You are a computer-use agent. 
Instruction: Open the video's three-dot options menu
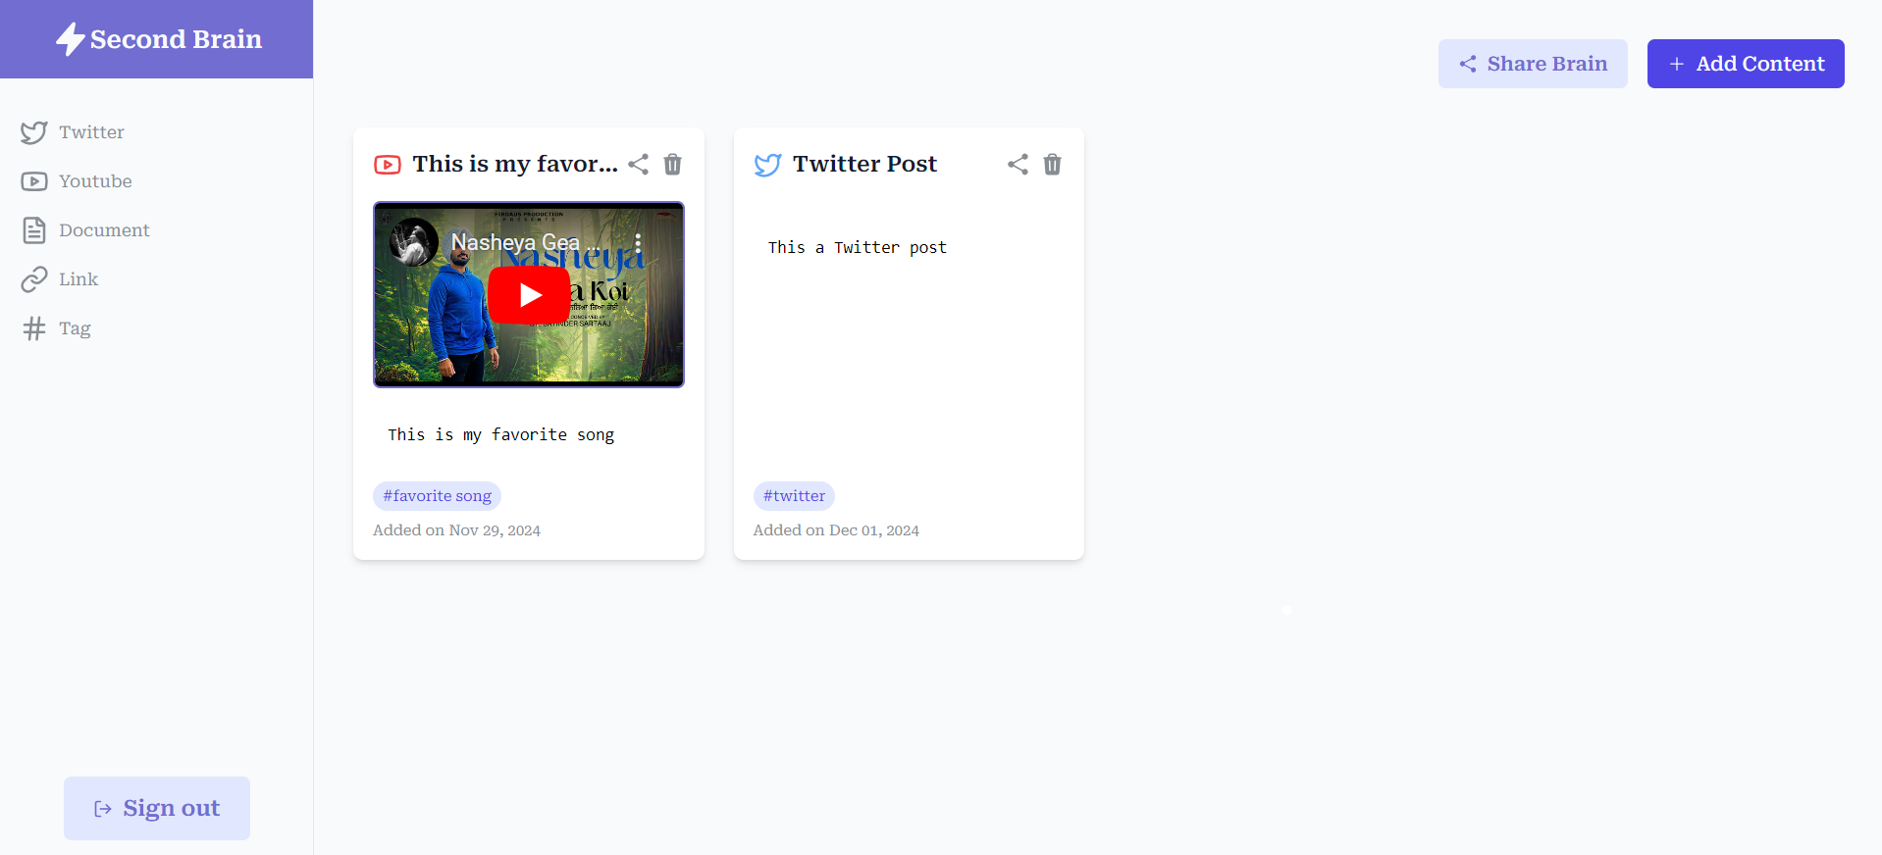[638, 243]
